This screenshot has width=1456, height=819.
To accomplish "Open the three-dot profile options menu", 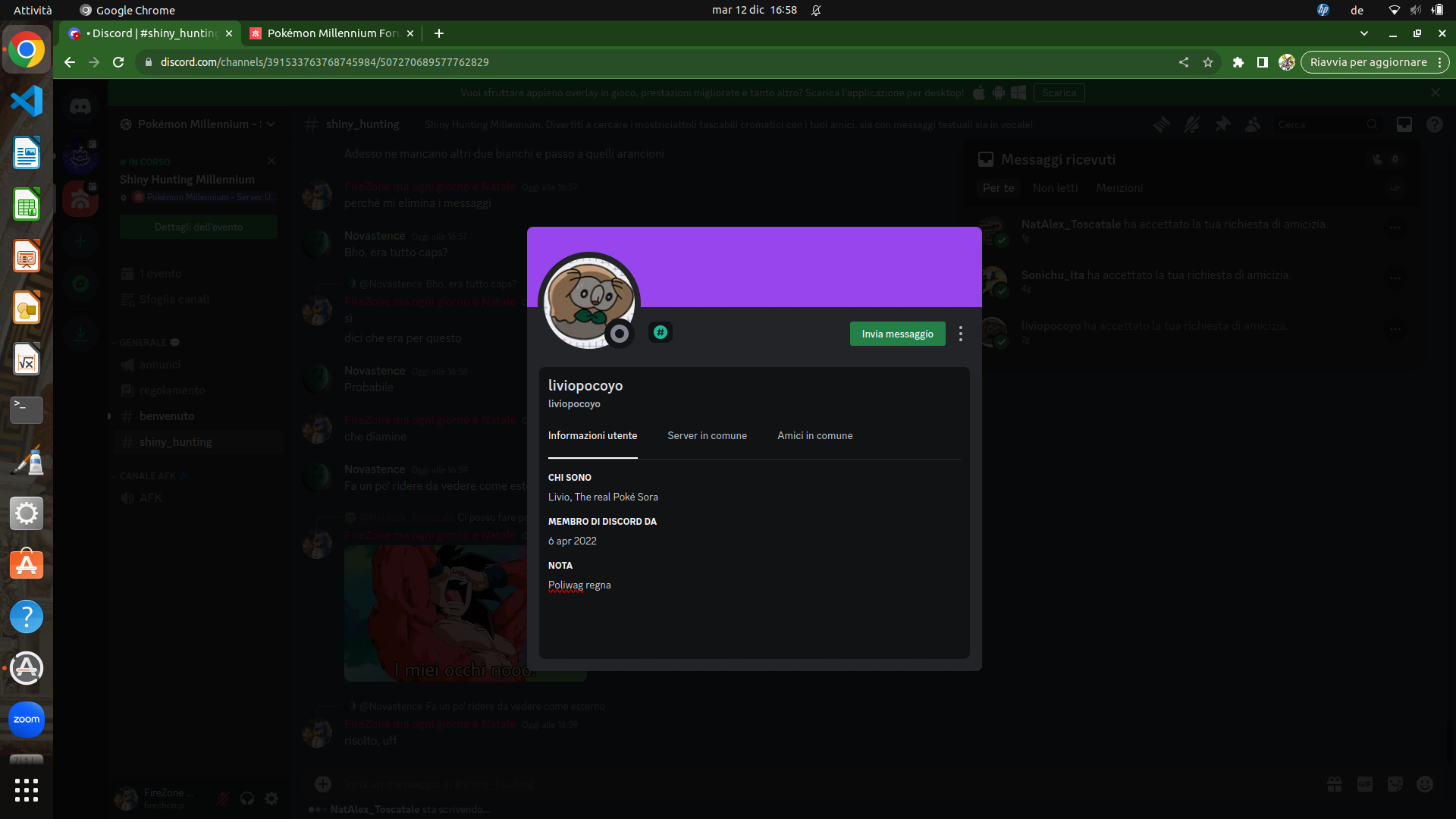I will 961,334.
